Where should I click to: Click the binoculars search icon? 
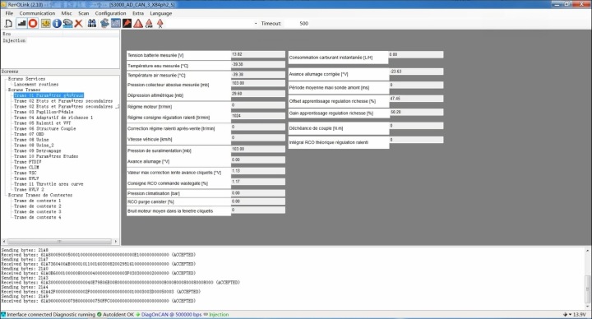[92, 23]
